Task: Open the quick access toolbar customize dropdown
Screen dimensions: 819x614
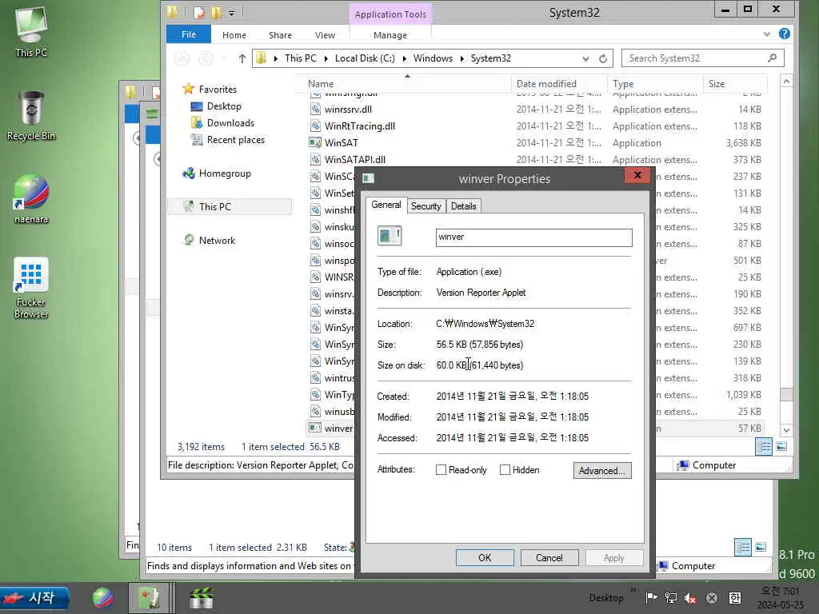Action: click(x=231, y=13)
